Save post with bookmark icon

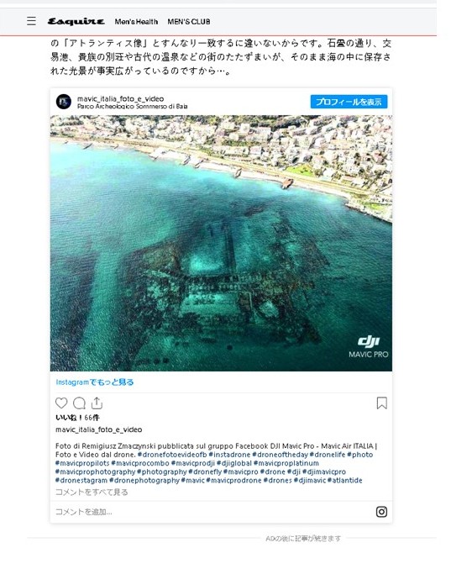382,403
